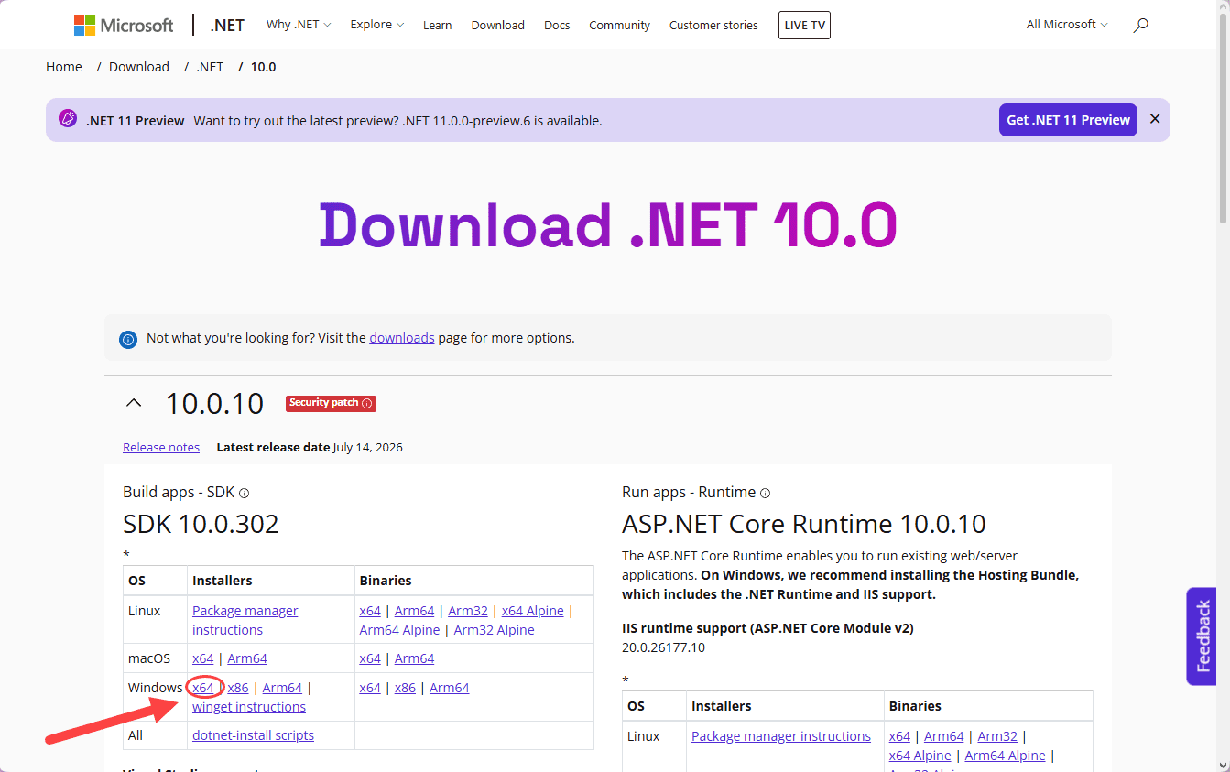The image size is (1230, 772).
Task: Go to Home in the breadcrumb
Action: pyautogui.click(x=64, y=67)
